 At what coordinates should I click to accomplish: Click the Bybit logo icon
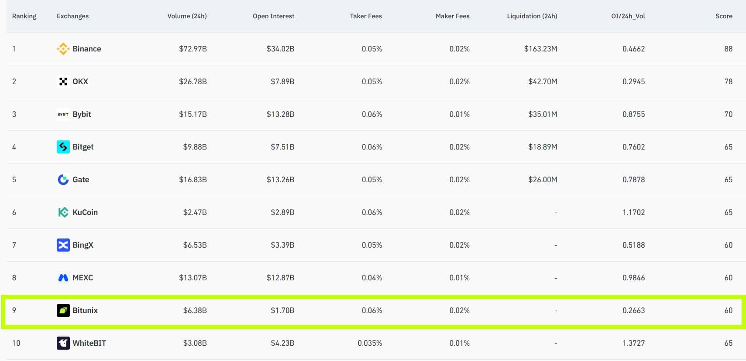pyautogui.click(x=63, y=114)
